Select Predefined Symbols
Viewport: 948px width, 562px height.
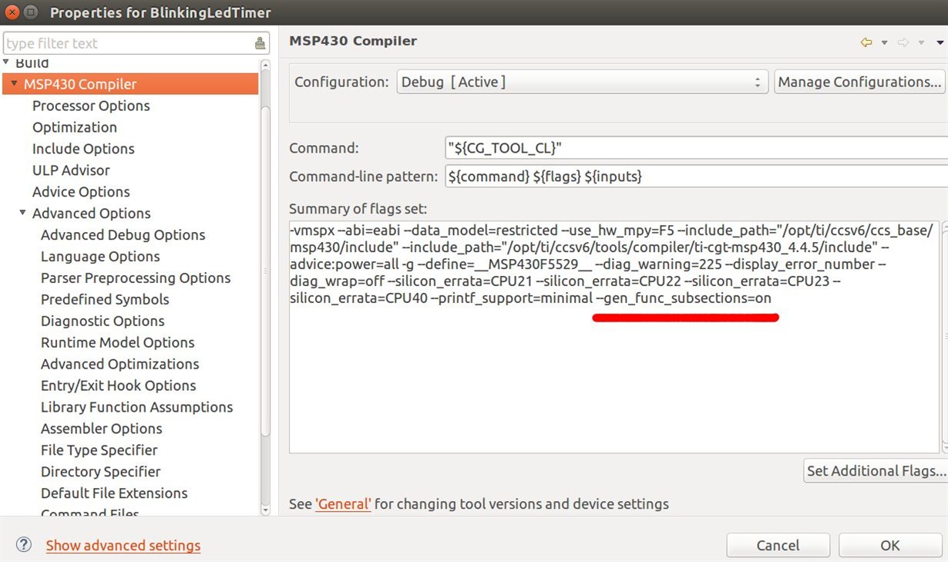[105, 299]
